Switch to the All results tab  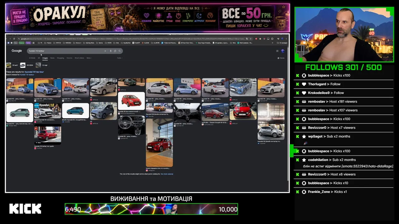39,58
